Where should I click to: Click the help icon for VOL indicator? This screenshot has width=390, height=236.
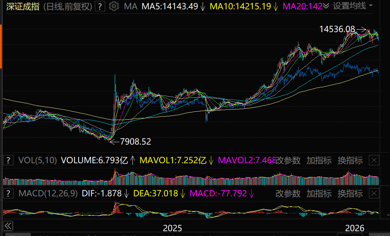(8, 160)
